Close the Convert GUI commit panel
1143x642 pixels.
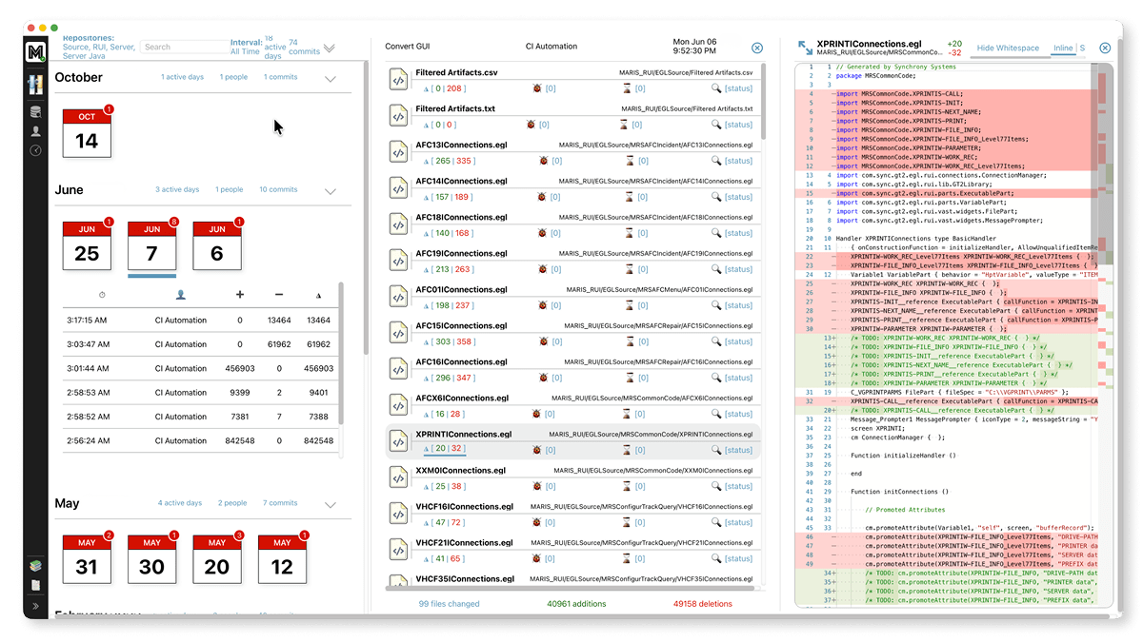pyautogui.click(x=757, y=46)
